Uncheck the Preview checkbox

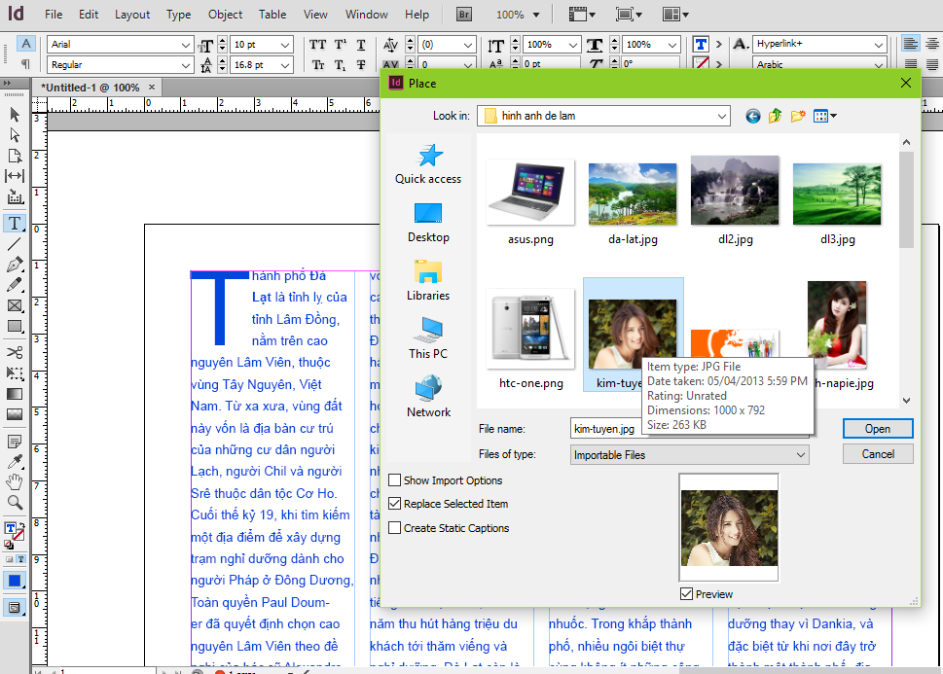(x=686, y=593)
